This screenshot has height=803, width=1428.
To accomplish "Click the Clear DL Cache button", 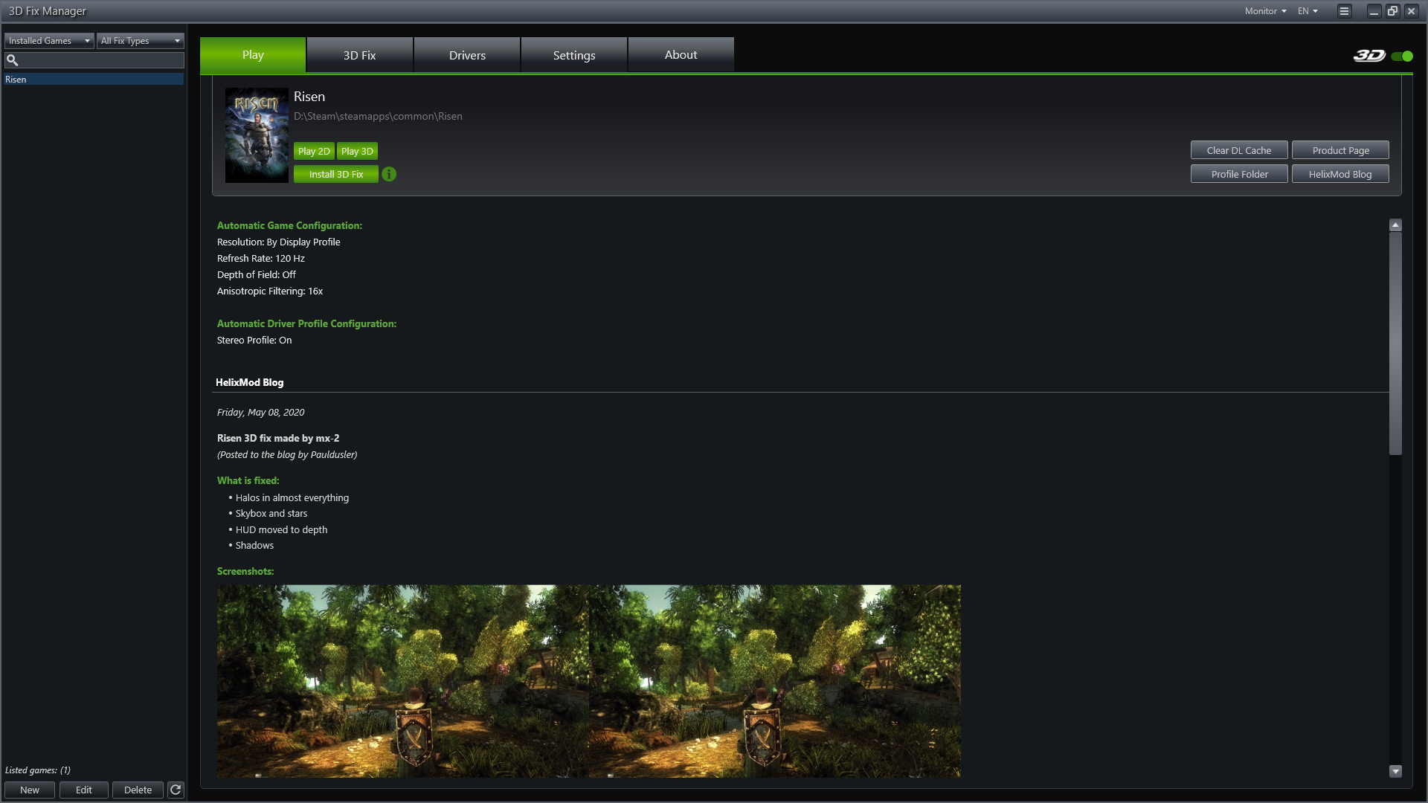I will tap(1238, 150).
